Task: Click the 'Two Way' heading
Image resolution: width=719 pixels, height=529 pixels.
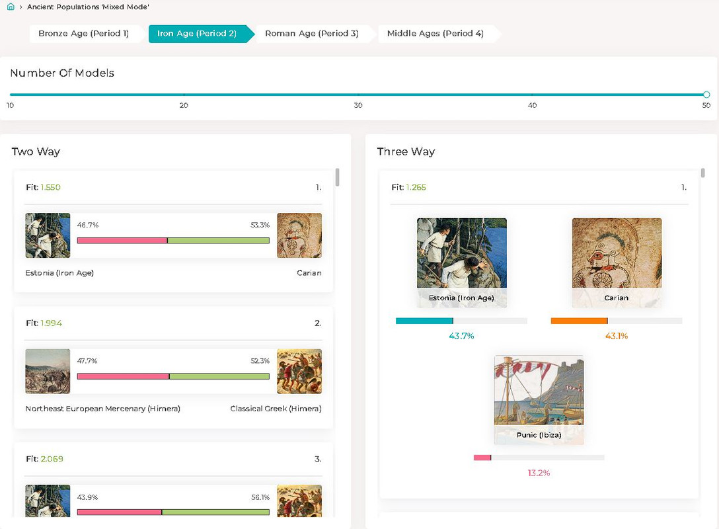Action: tap(36, 152)
